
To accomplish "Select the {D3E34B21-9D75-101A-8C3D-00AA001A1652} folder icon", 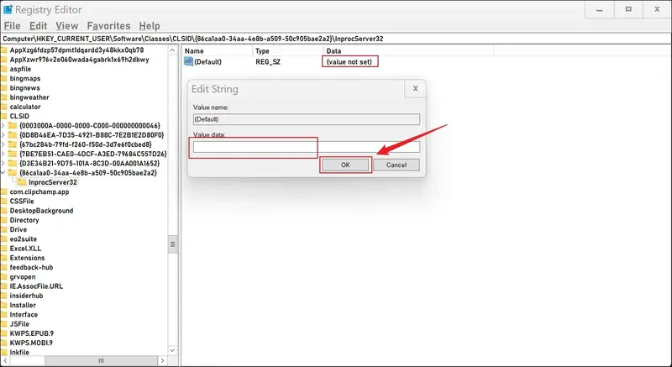I will click(12, 163).
